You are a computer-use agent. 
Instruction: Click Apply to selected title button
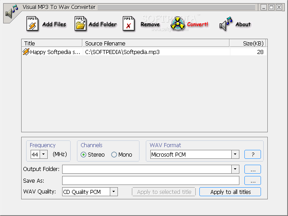164,192
